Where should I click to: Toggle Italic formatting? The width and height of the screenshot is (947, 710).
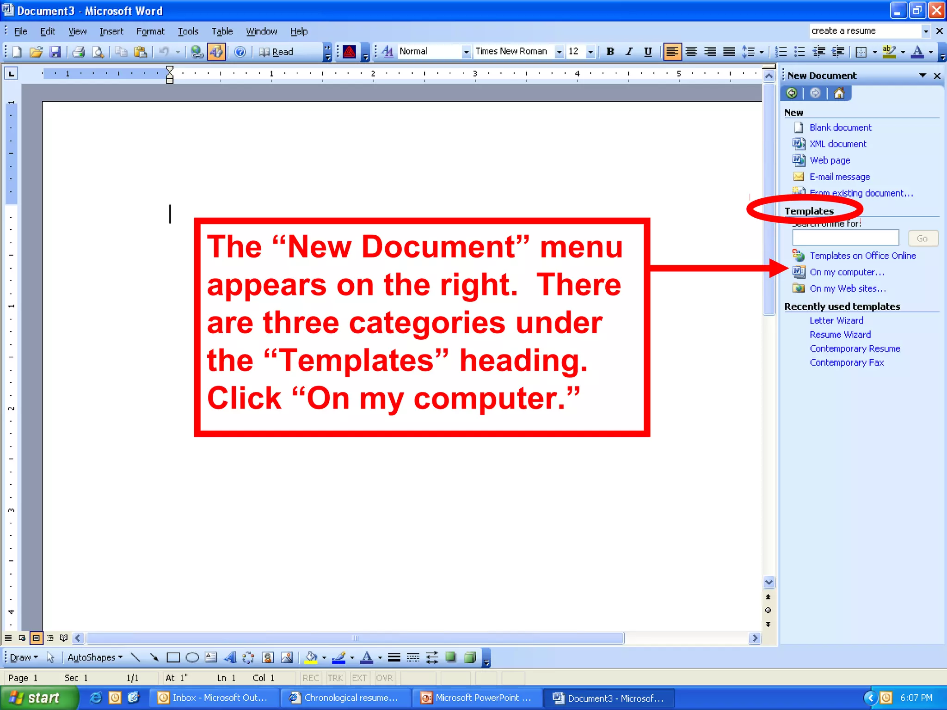click(x=629, y=51)
